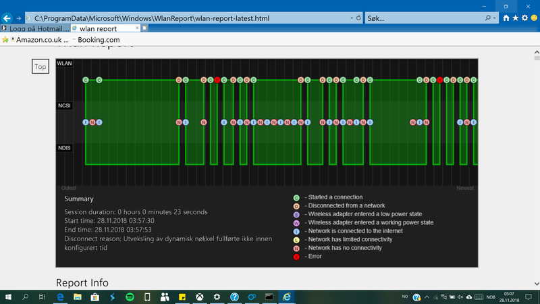Viewport: 540px width, 304px height.
Task: Open the Get Help question mark taskbar app
Action: coord(234,297)
